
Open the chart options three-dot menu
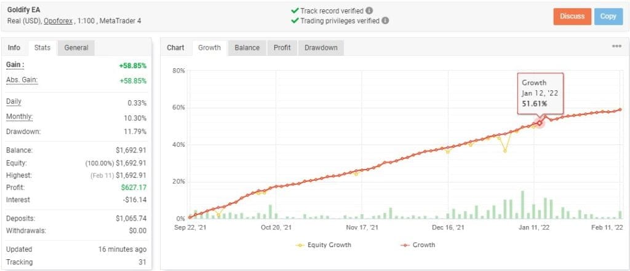[616, 47]
